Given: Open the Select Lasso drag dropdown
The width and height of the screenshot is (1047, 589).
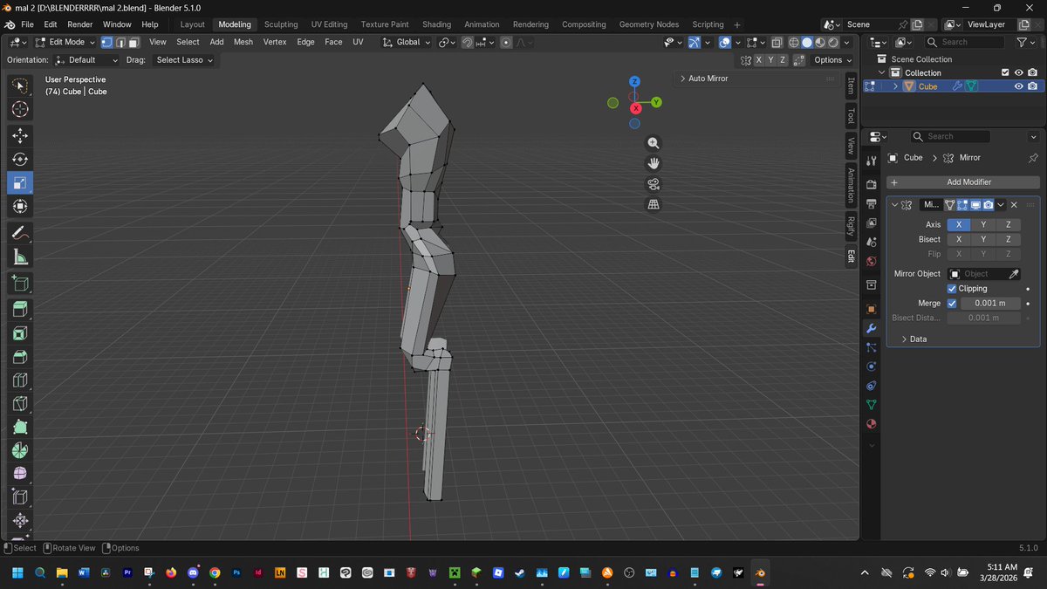Looking at the screenshot, I should pyautogui.click(x=183, y=60).
